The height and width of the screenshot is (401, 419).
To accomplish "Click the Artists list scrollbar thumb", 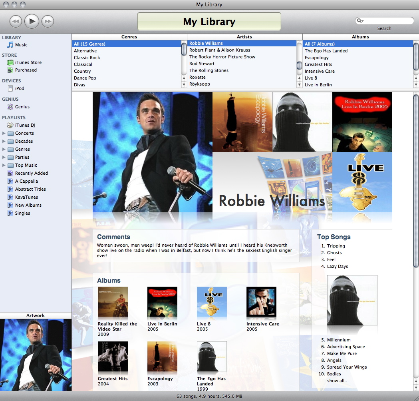I will (299, 65).
